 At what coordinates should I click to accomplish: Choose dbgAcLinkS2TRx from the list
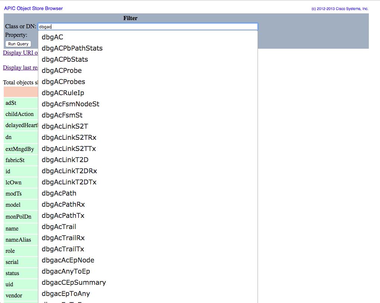click(69, 138)
